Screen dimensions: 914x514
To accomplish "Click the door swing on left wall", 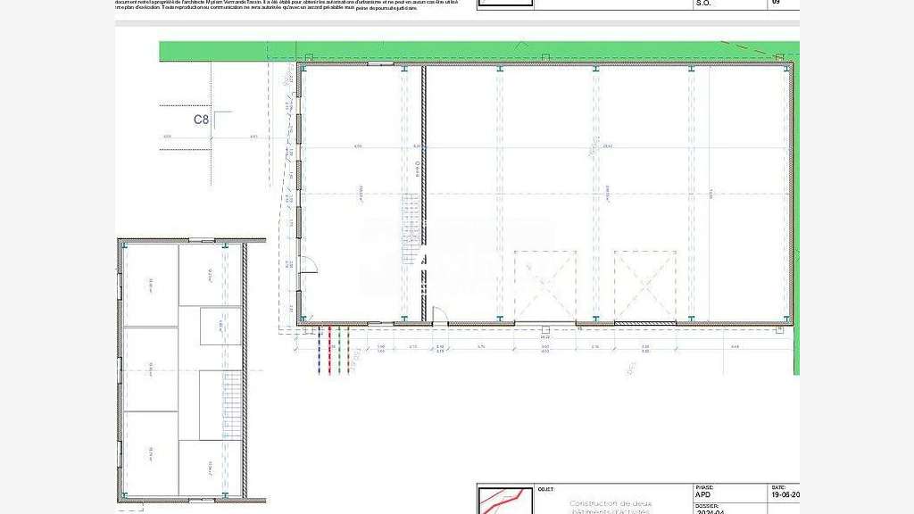I will (x=308, y=264).
